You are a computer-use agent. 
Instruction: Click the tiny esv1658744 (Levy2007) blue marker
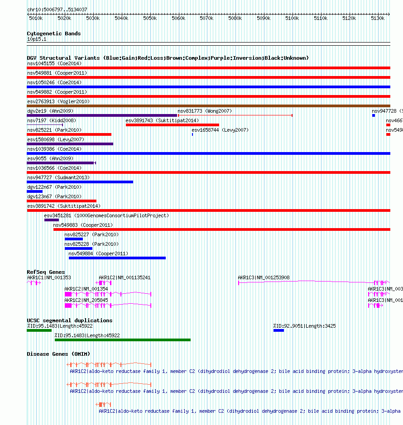(192, 134)
